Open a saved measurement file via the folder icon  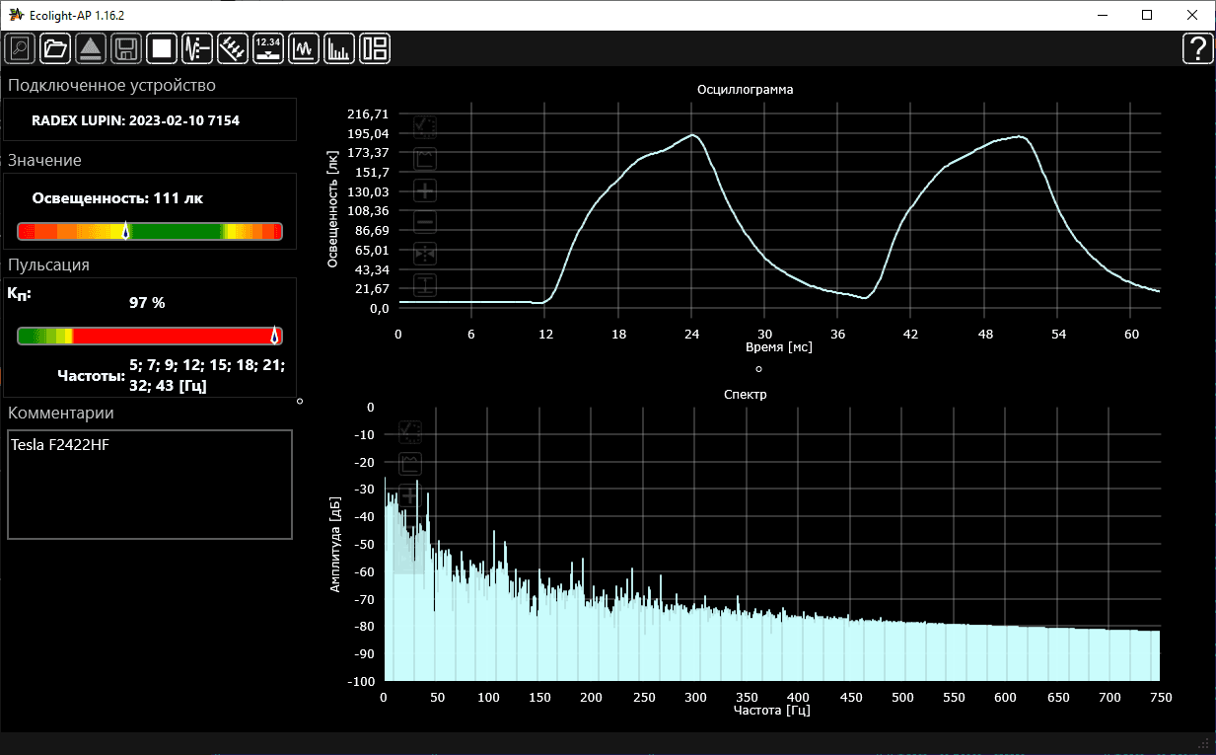pos(55,47)
